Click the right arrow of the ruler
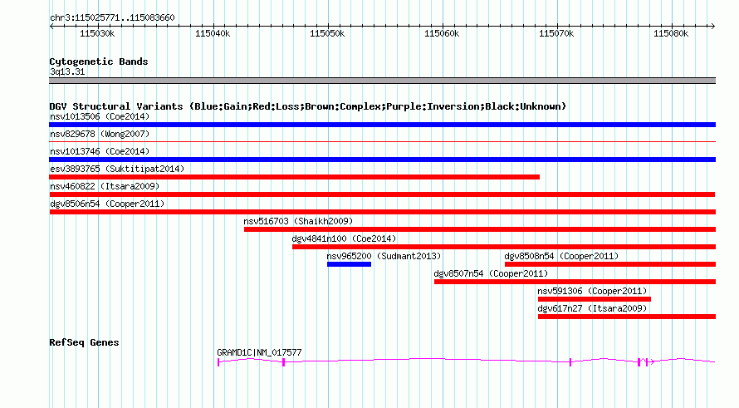The width and height of the screenshot is (739, 408). pyautogui.click(x=713, y=26)
